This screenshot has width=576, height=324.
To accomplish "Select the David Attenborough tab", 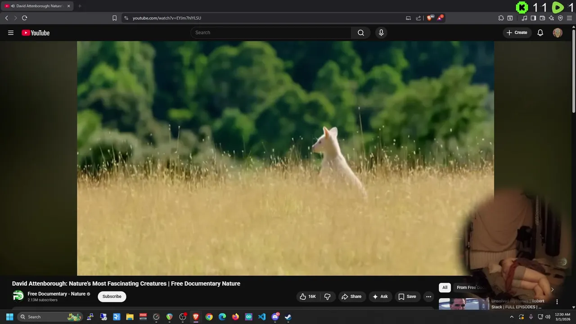I will 38,6.
